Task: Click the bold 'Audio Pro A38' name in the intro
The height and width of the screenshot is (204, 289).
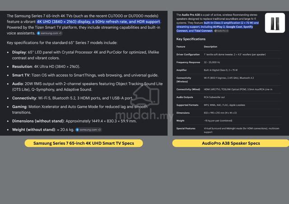Action: coord(191,15)
